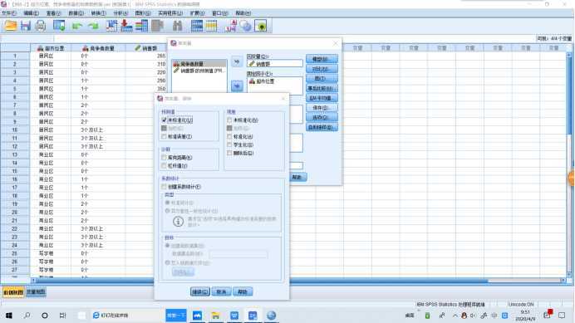Open the 实用程序(U) menu
The width and height of the screenshot is (575, 323).
point(170,13)
